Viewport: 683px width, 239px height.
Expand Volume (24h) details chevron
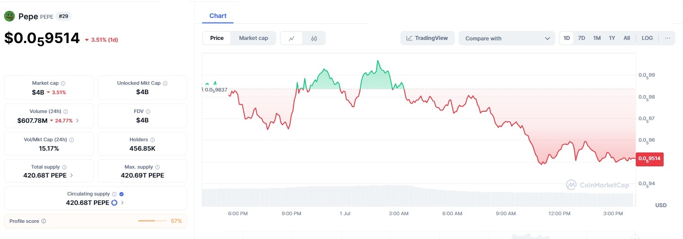77,121
